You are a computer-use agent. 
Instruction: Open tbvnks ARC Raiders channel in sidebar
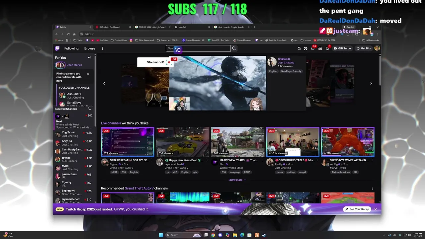(73, 159)
